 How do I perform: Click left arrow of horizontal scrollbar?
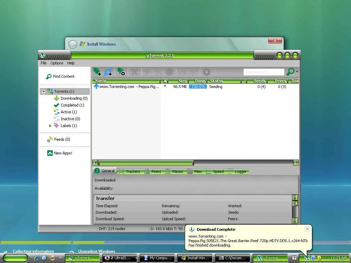(95, 163)
